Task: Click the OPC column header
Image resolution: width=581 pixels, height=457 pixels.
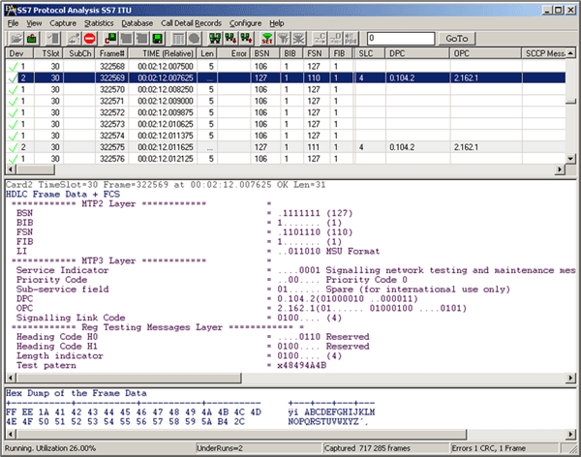Action: point(486,53)
